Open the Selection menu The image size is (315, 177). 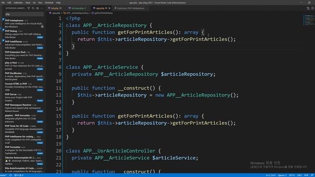coord(18,2)
